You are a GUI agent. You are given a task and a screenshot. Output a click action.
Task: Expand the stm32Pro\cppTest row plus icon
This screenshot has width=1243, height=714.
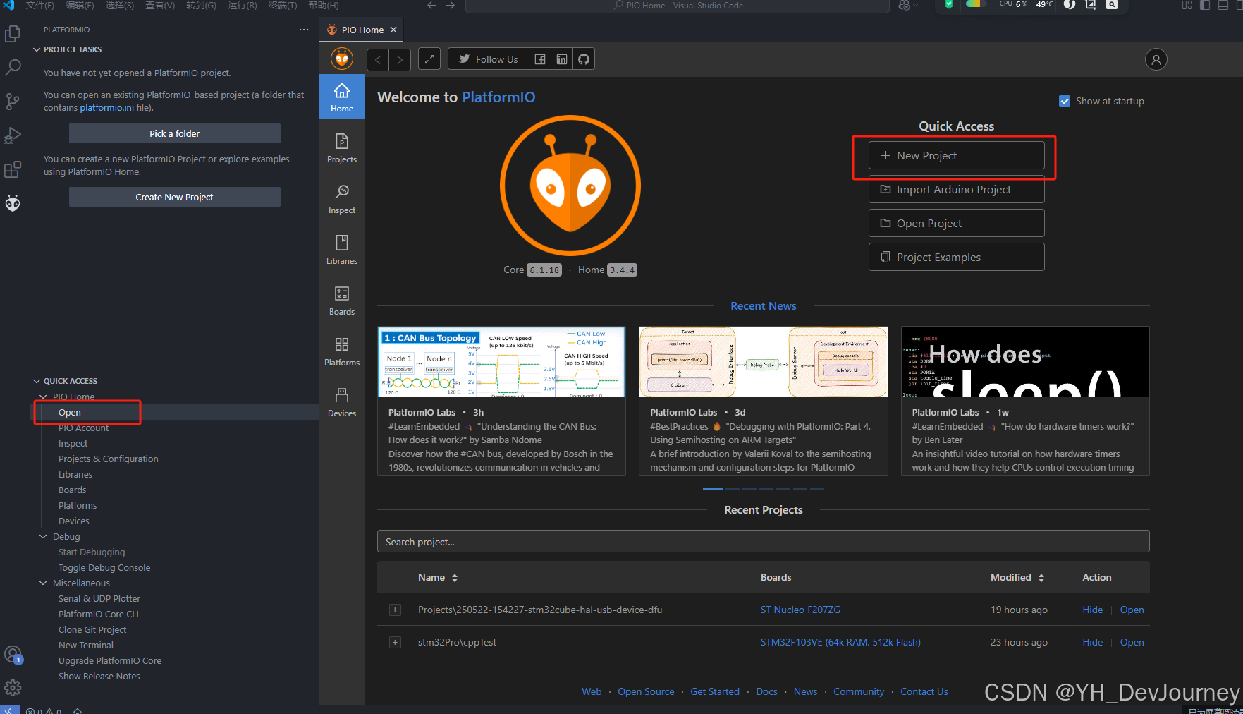click(x=395, y=642)
